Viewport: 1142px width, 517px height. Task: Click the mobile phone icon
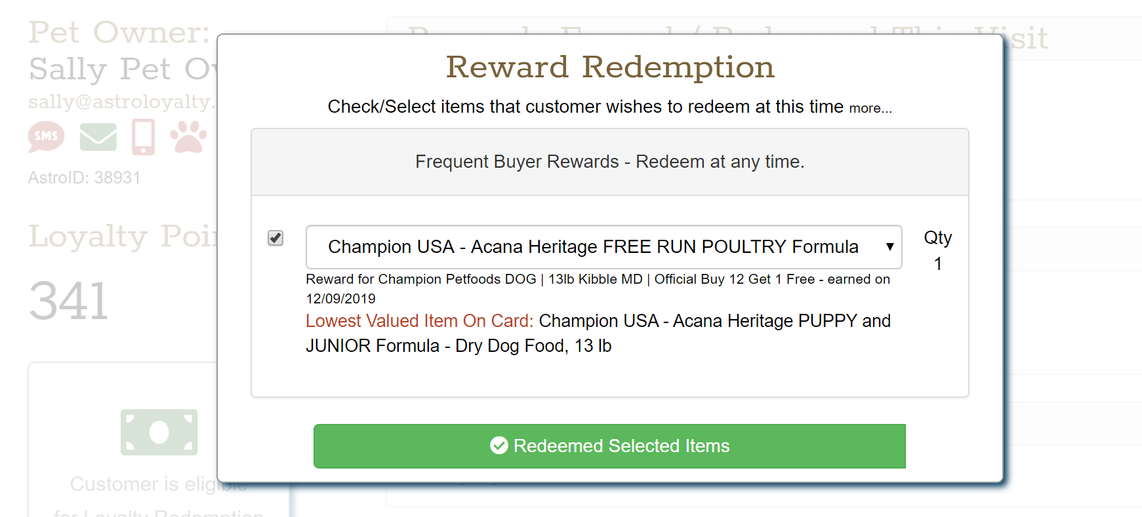(143, 137)
